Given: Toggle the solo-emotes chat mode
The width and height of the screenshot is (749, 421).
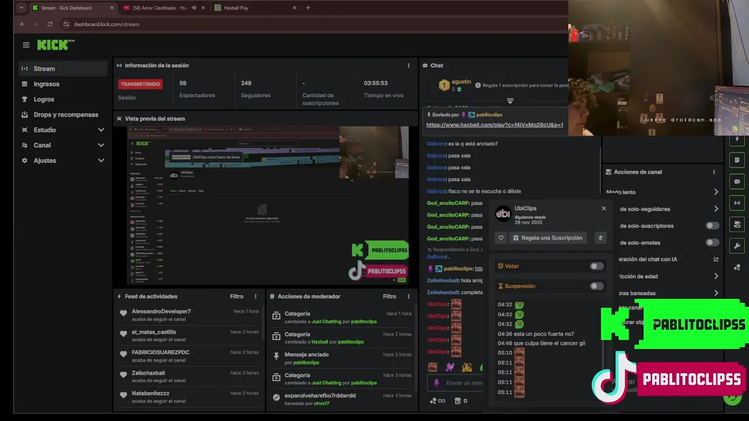Looking at the screenshot, I should 712,243.
